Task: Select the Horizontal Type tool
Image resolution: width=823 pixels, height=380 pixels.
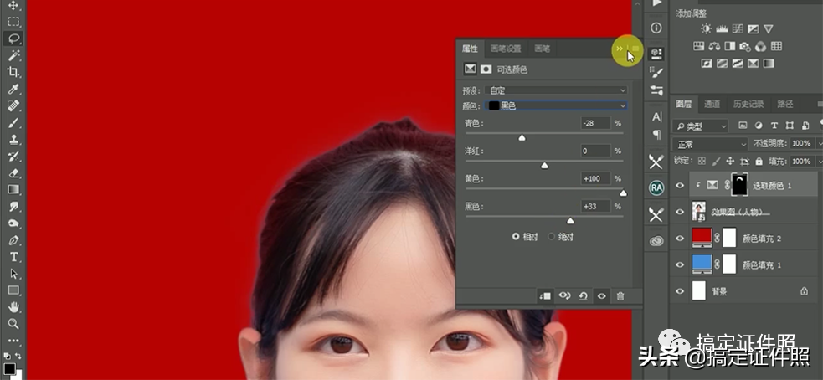Action: click(x=13, y=257)
